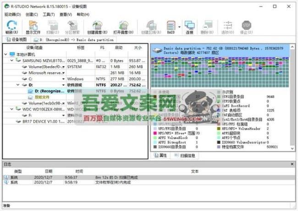
Task: Select the WDC WD10EZEX drive
Action: (x=75, y=109)
